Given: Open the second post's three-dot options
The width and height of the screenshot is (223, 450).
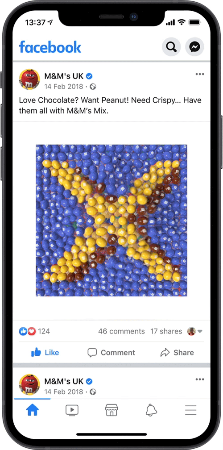Looking at the screenshot, I should tap(200, 379).
